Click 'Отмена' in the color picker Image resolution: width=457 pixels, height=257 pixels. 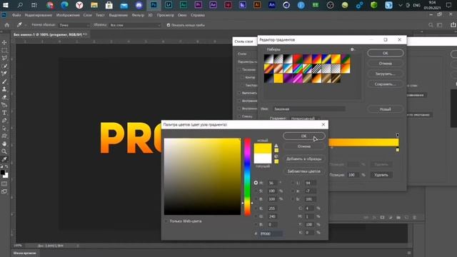[x=304, y=146]
